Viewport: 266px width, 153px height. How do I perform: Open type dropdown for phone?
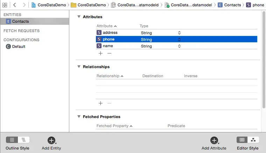179,39
